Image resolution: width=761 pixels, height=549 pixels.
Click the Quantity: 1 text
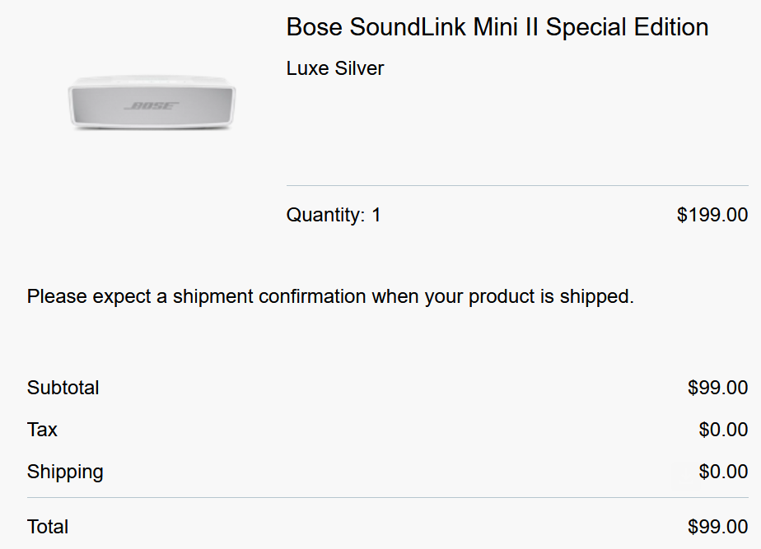(x=334, y=215)
